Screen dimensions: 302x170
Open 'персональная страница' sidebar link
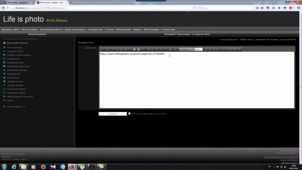click(20, 96)
